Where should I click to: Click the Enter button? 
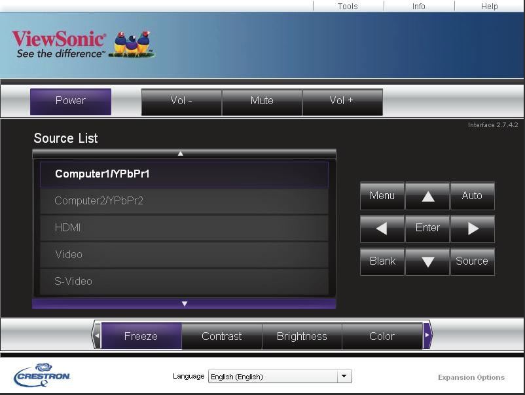point(427,229)
